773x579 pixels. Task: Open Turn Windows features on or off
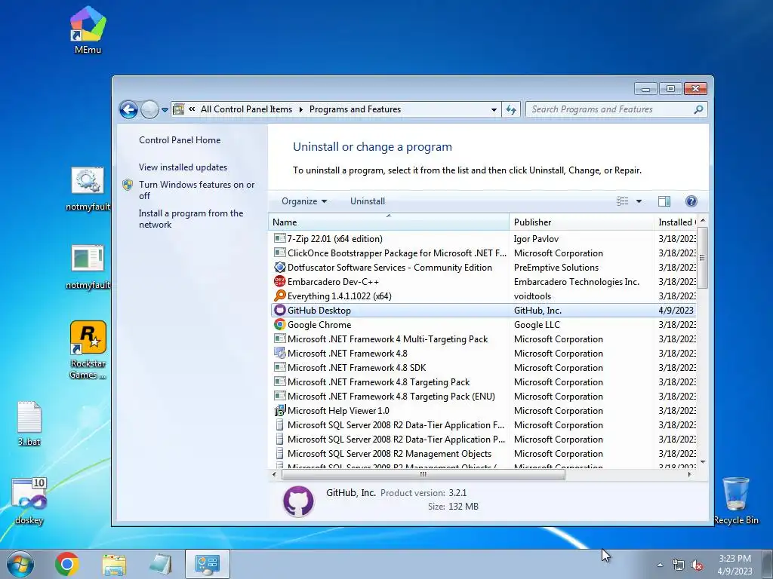pos(196,190)
